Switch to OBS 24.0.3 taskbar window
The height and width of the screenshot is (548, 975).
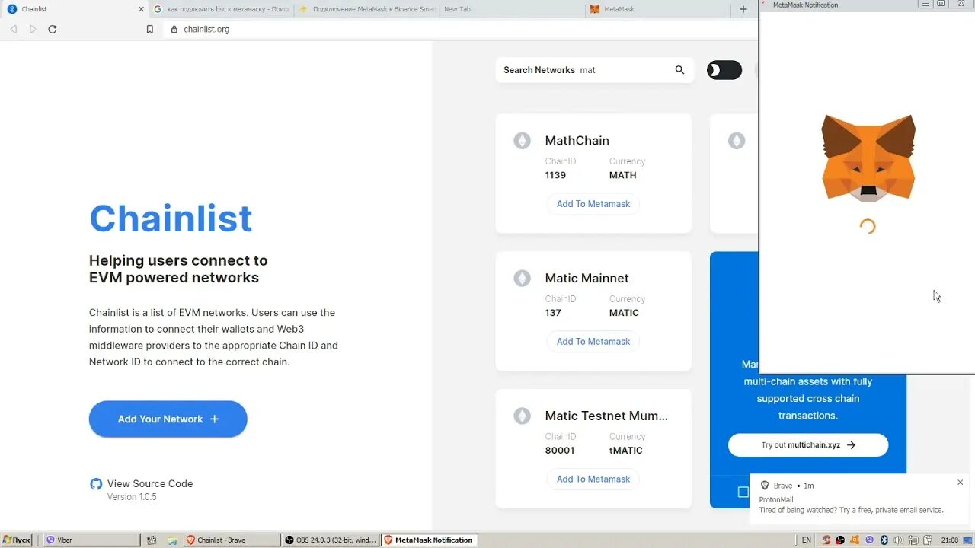click(x=331, y=540)
